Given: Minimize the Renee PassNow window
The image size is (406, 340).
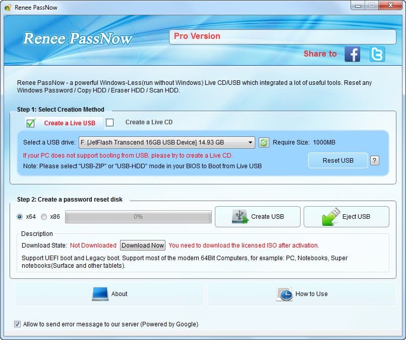Looking at the screenshot, I should click(x=358, y=6).
